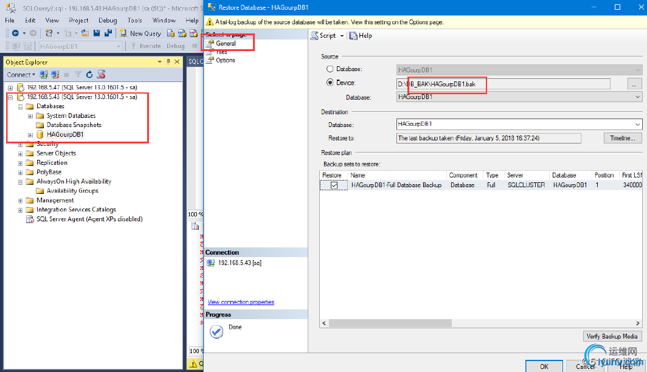Click the Timeline... button
Screen dimensions: 647x372
click(623, 138)
